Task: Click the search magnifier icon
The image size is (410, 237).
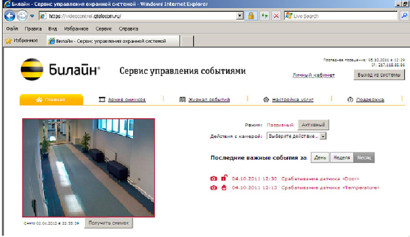Action: (x=404, y=16)
